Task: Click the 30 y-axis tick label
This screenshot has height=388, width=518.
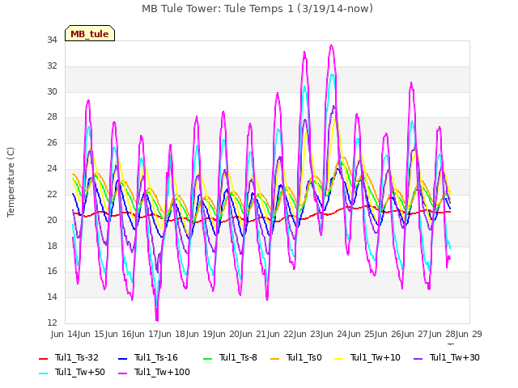Action: [x=52, y=91]
